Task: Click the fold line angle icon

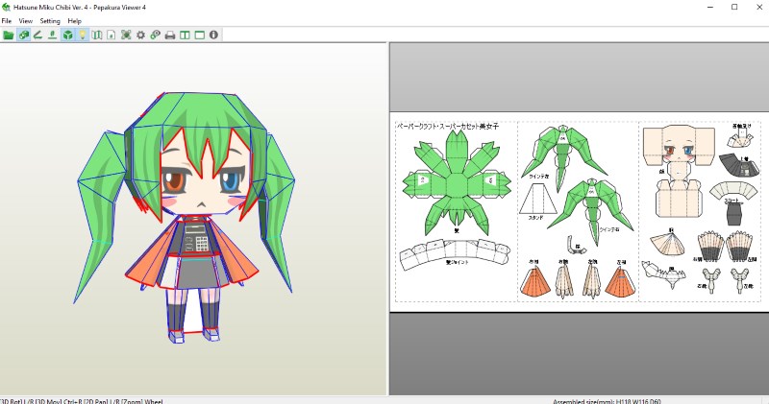Action: tap(37, 35)
